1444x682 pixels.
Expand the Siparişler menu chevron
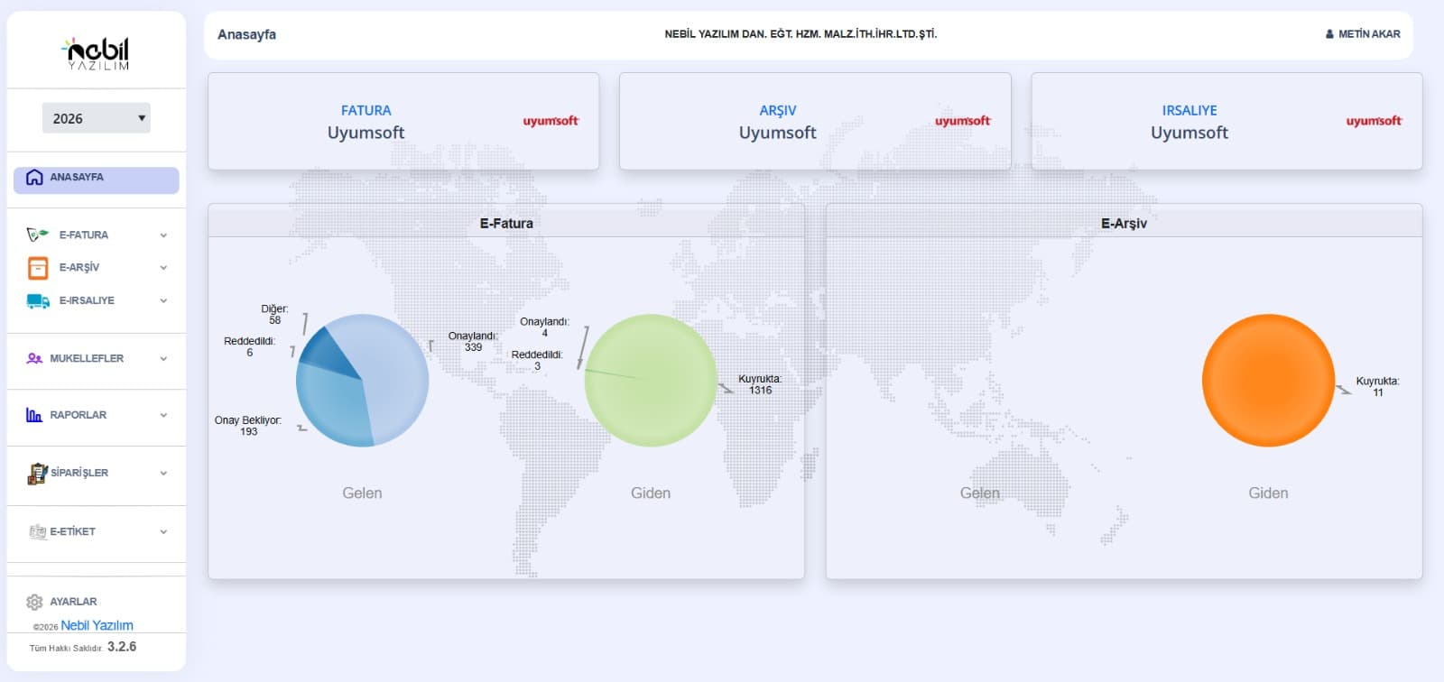tap(163, 474)
